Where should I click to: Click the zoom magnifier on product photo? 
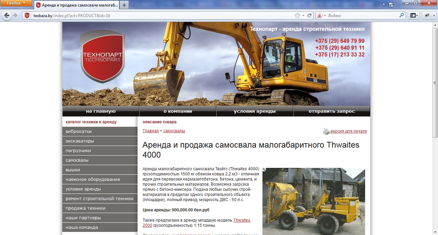(x=264, y=170)
